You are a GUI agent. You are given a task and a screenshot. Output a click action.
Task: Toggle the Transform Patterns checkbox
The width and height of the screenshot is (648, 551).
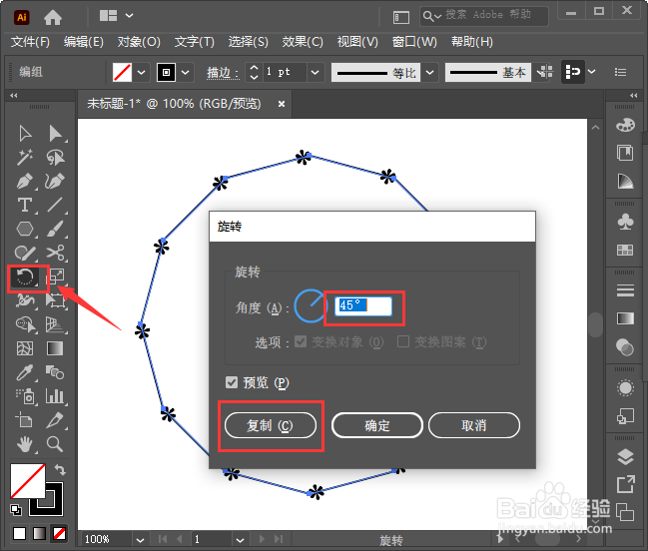click(403, 341)
